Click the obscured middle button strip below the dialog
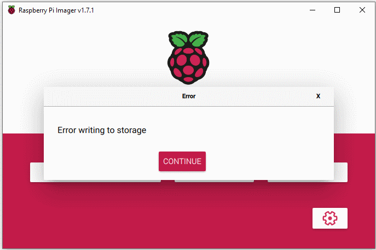This screenshot has height=250, width=376. [x=214, y=181]
